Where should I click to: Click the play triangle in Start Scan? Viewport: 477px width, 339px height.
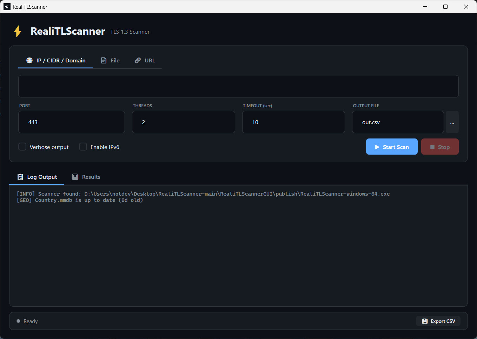coord(377,147)
